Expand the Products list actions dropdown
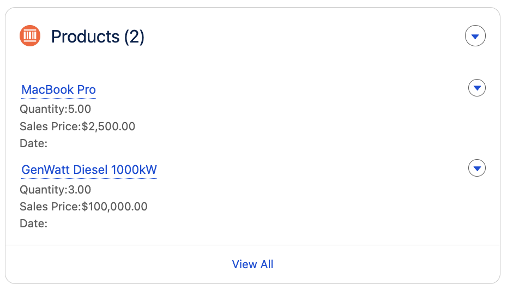The height and width of the screenshot is (290, 507). 475,37
